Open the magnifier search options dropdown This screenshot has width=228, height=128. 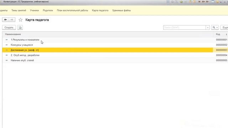(215, 27)
